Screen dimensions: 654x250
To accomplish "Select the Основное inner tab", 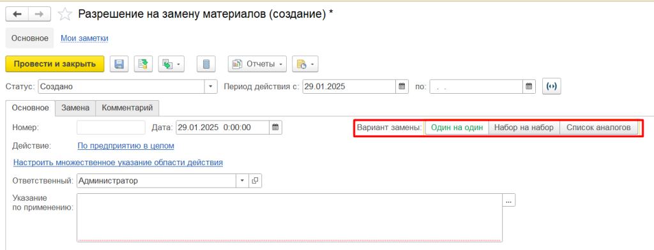I will click(30, 108).
